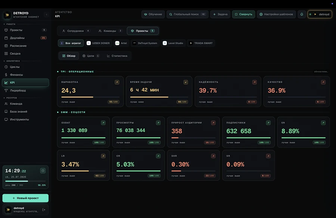336x218 pixels.
Task: Switch to the Команды tab
Action: point(110,31)
